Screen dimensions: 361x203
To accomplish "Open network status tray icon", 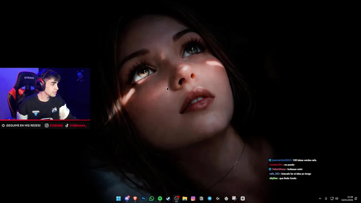I will pyautogui.click(x=332, y=198).
